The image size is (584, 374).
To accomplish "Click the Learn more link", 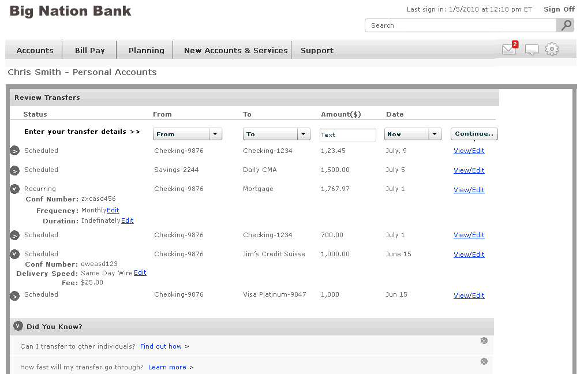I will [167, 367].
